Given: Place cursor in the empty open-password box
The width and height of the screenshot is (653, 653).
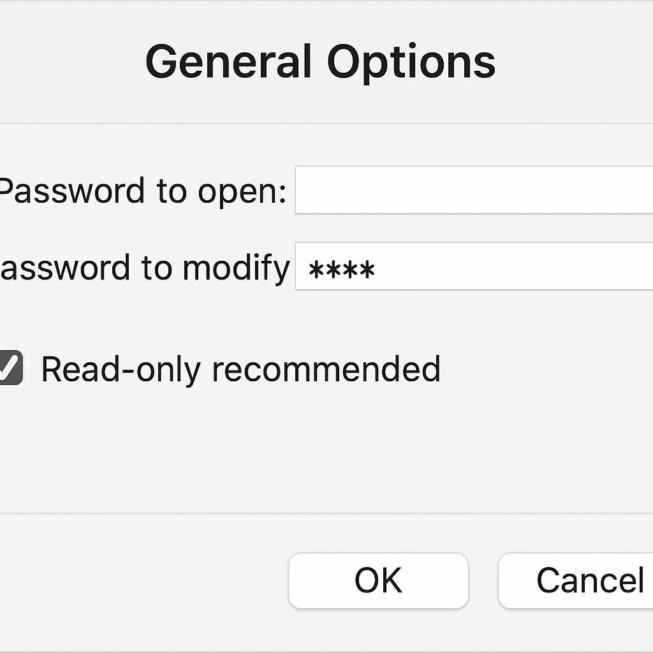Looking at the screenshot, I should pos(473,190).
